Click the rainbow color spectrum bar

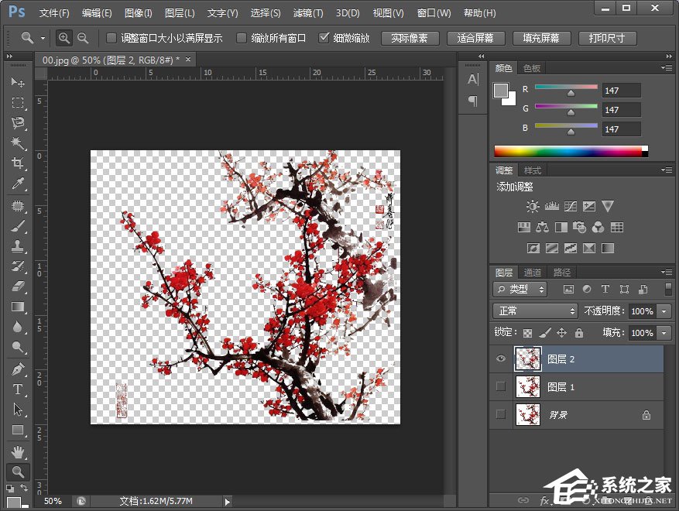(569, 151)
